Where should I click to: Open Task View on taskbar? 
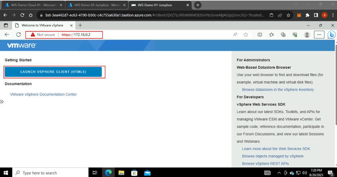pos(95,173)
